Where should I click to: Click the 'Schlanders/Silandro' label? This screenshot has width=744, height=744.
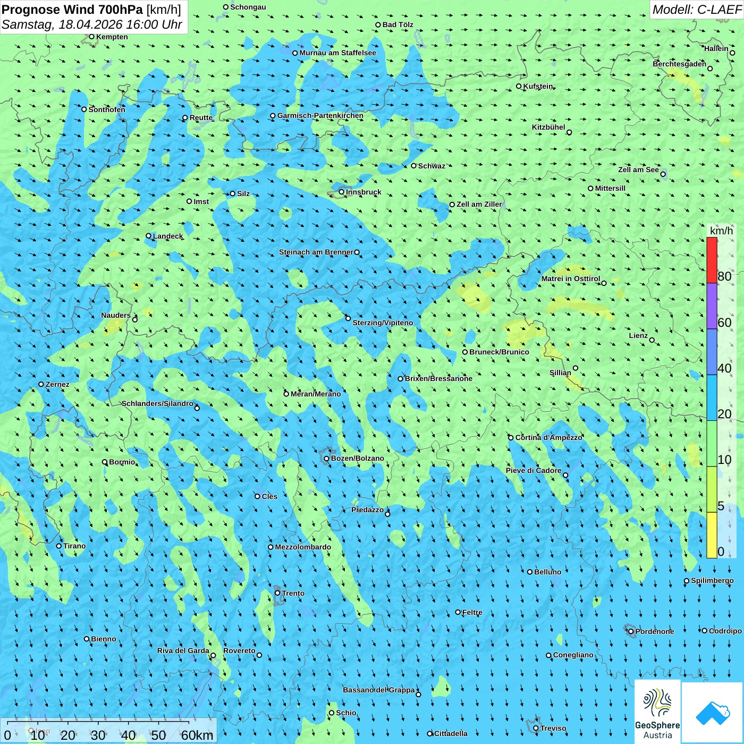[x=158, y=403]
